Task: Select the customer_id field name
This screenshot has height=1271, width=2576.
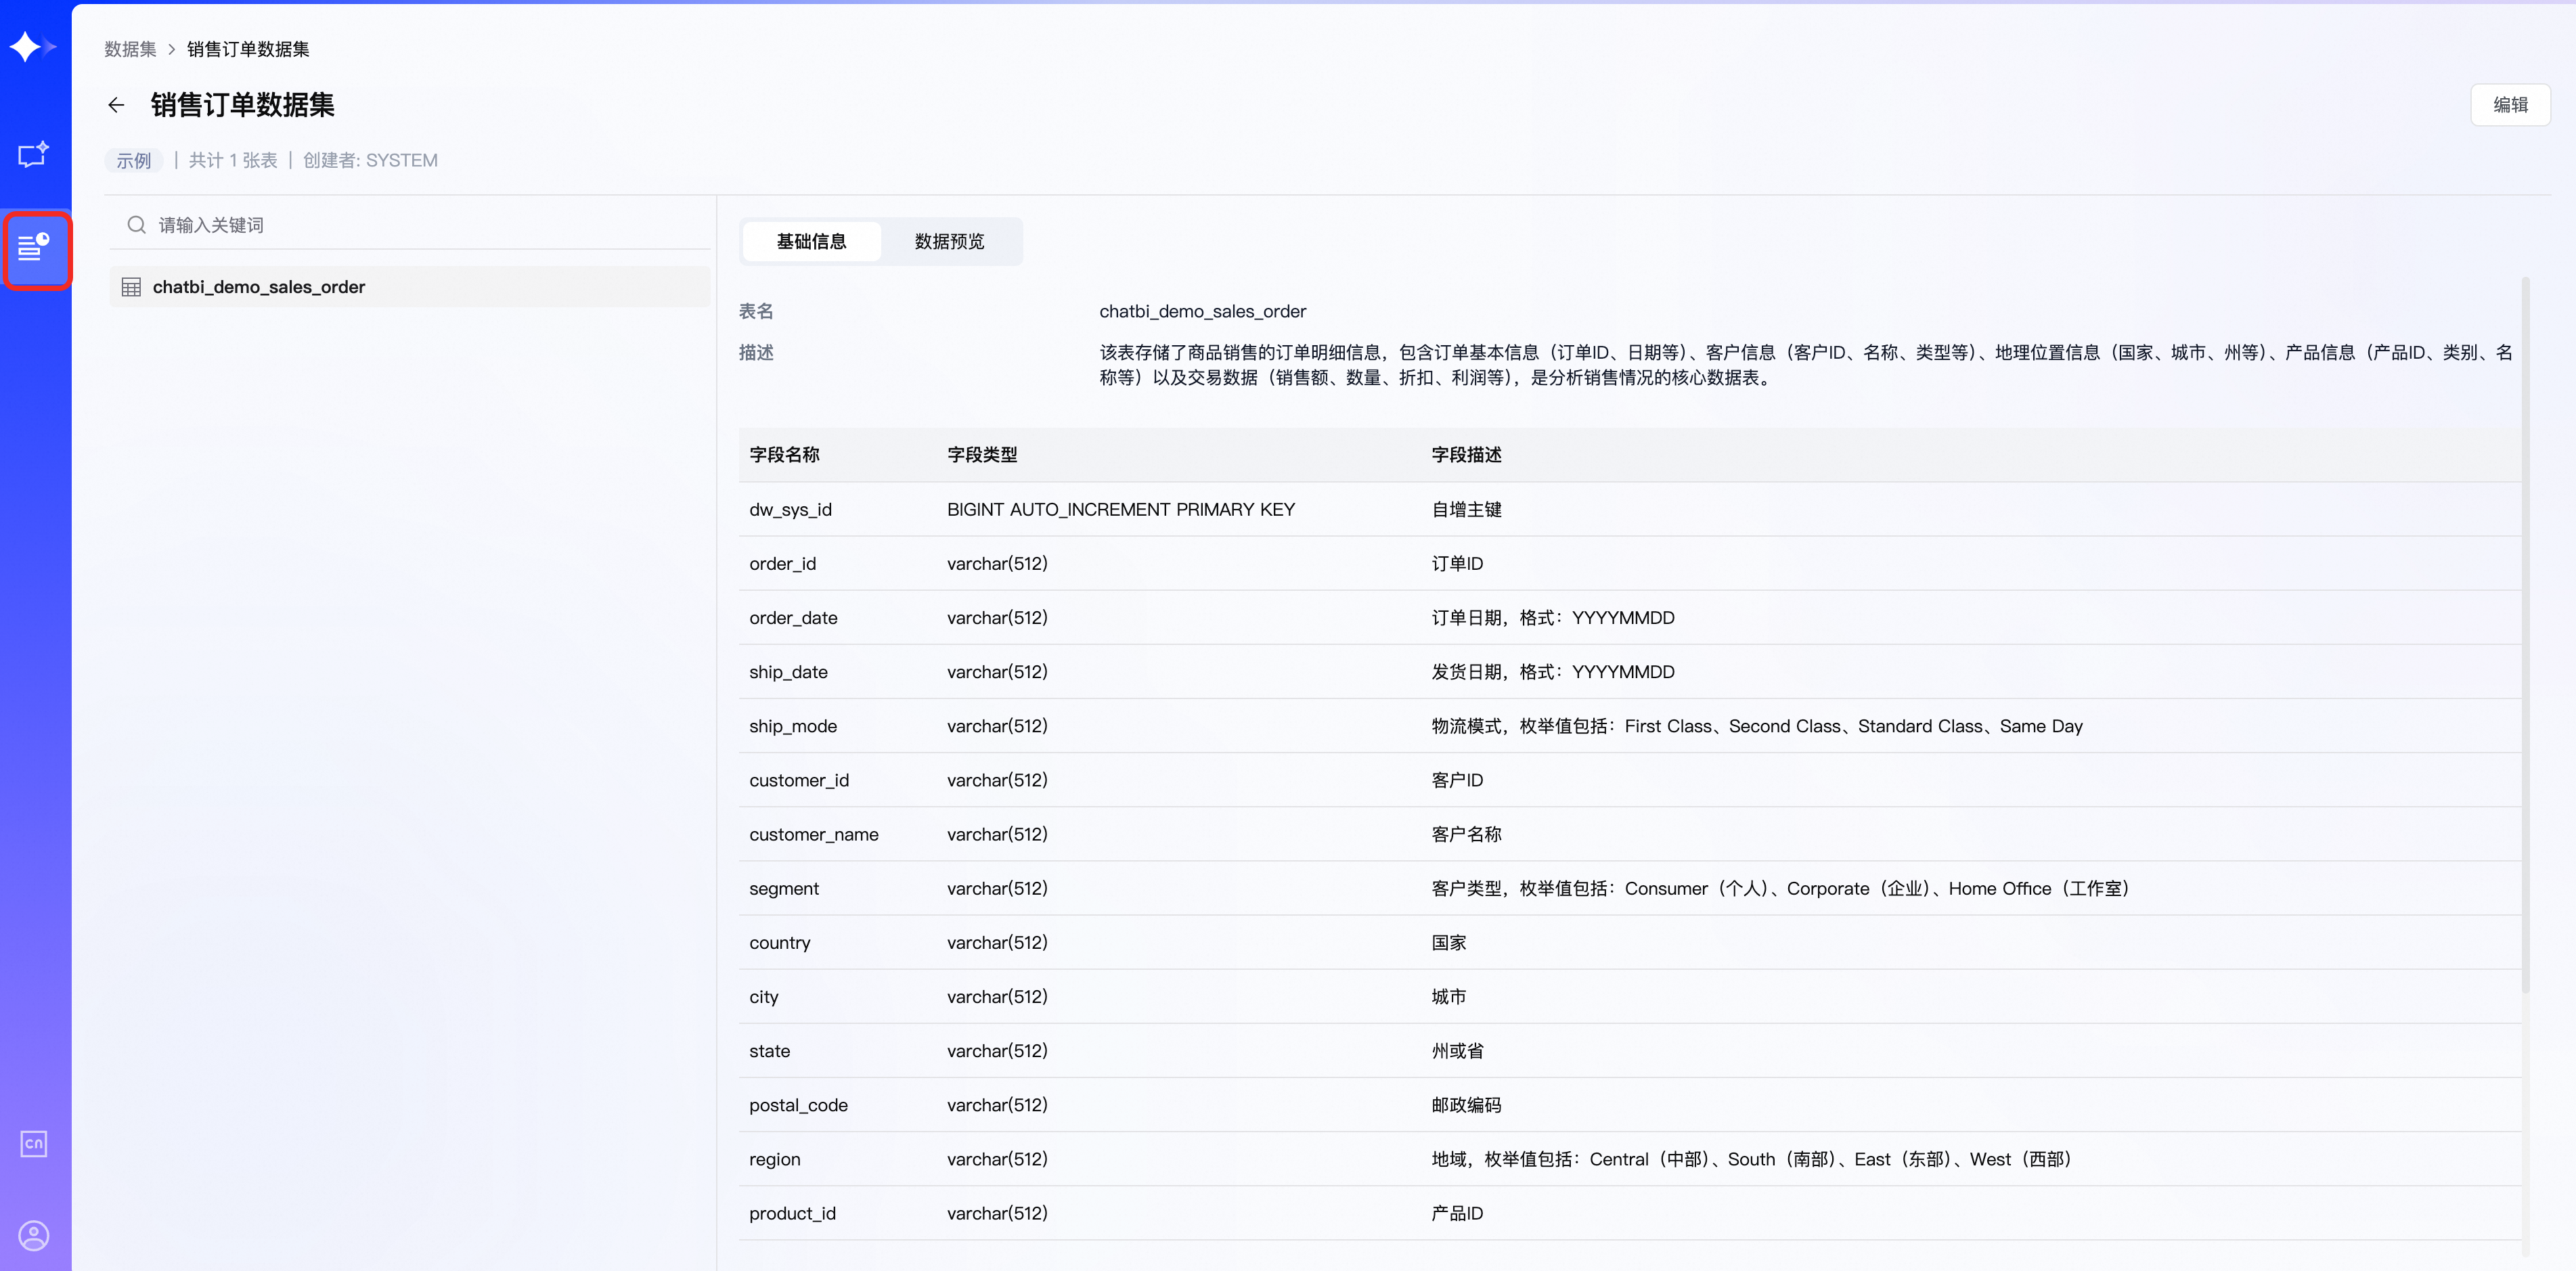Action: [799, 780]
